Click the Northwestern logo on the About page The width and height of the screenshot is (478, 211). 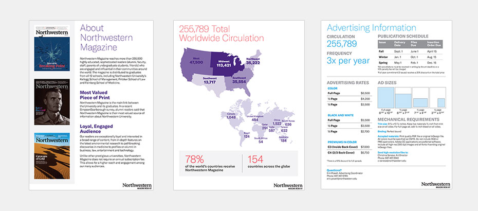[137, 186]
